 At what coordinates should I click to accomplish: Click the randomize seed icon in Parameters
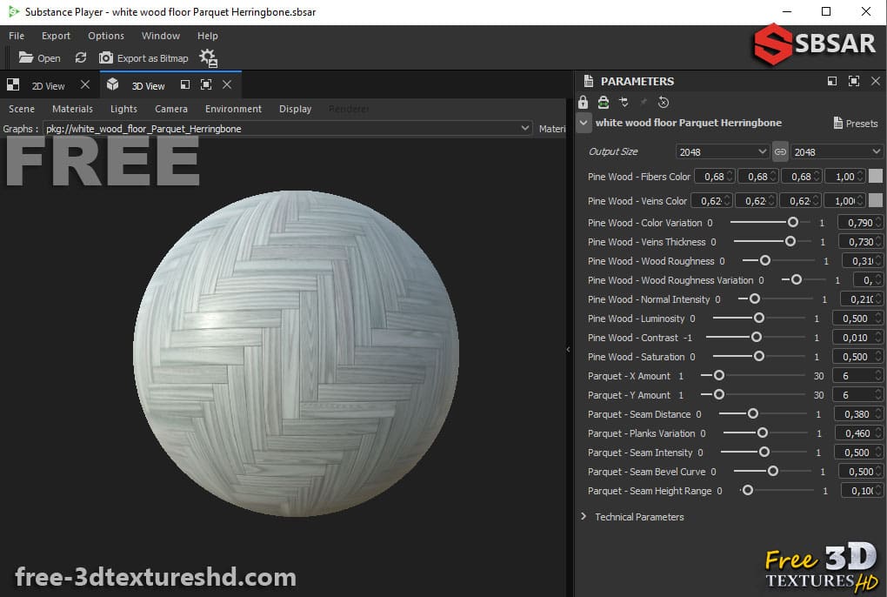coord(624,102)
